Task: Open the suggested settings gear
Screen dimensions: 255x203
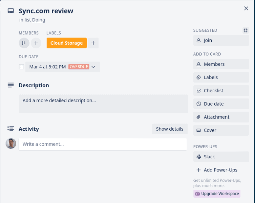Action: [x=246, y=30]
